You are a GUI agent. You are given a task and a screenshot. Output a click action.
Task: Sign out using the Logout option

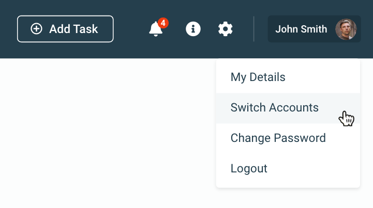pos(249,168)
